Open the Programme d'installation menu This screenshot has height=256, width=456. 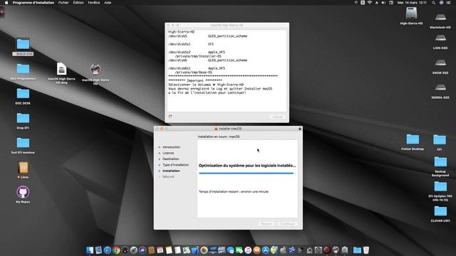33,3
